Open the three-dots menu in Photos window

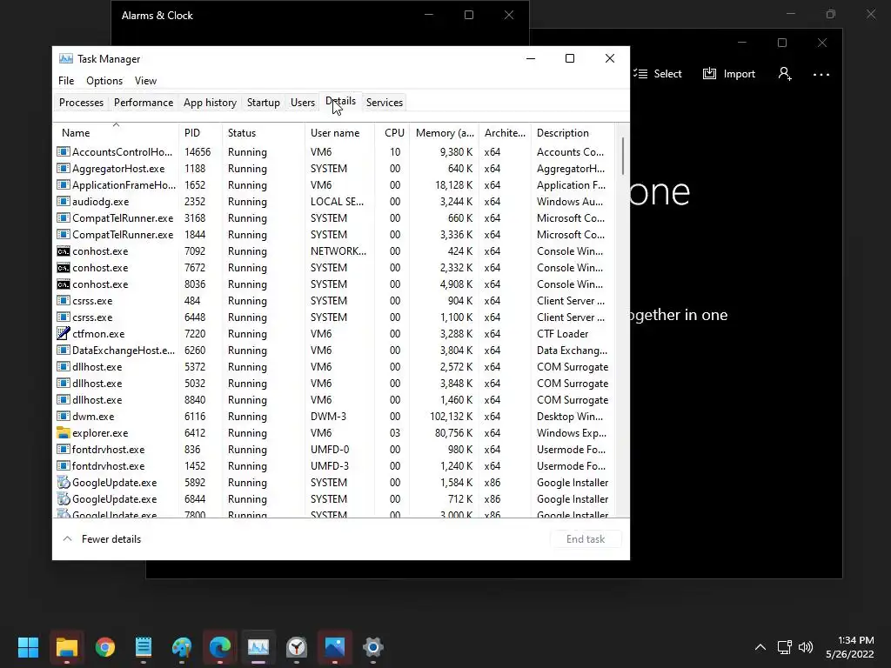point(821,75)
